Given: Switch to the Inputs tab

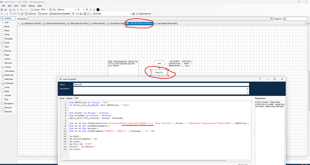Looking at the screenshot, I should (62, 98).
